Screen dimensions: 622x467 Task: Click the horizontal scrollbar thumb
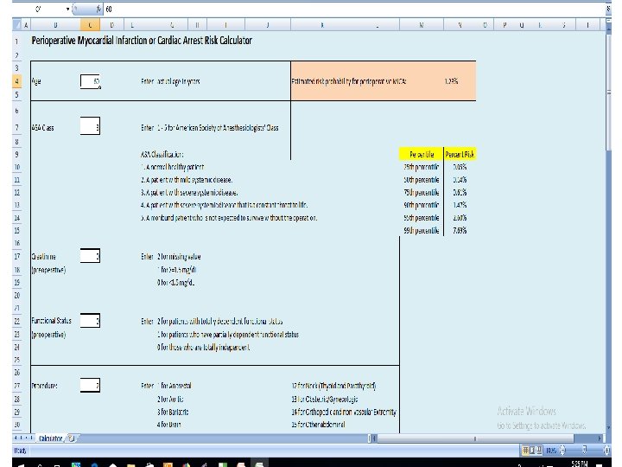tap(476, 438)
